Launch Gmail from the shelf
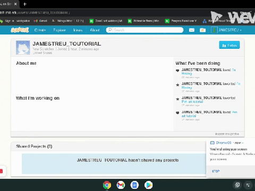The image size is (255, 191). click(x=121, y=185)
